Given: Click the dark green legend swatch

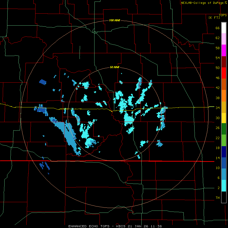Looking at the screenshot, I should 224,129.
